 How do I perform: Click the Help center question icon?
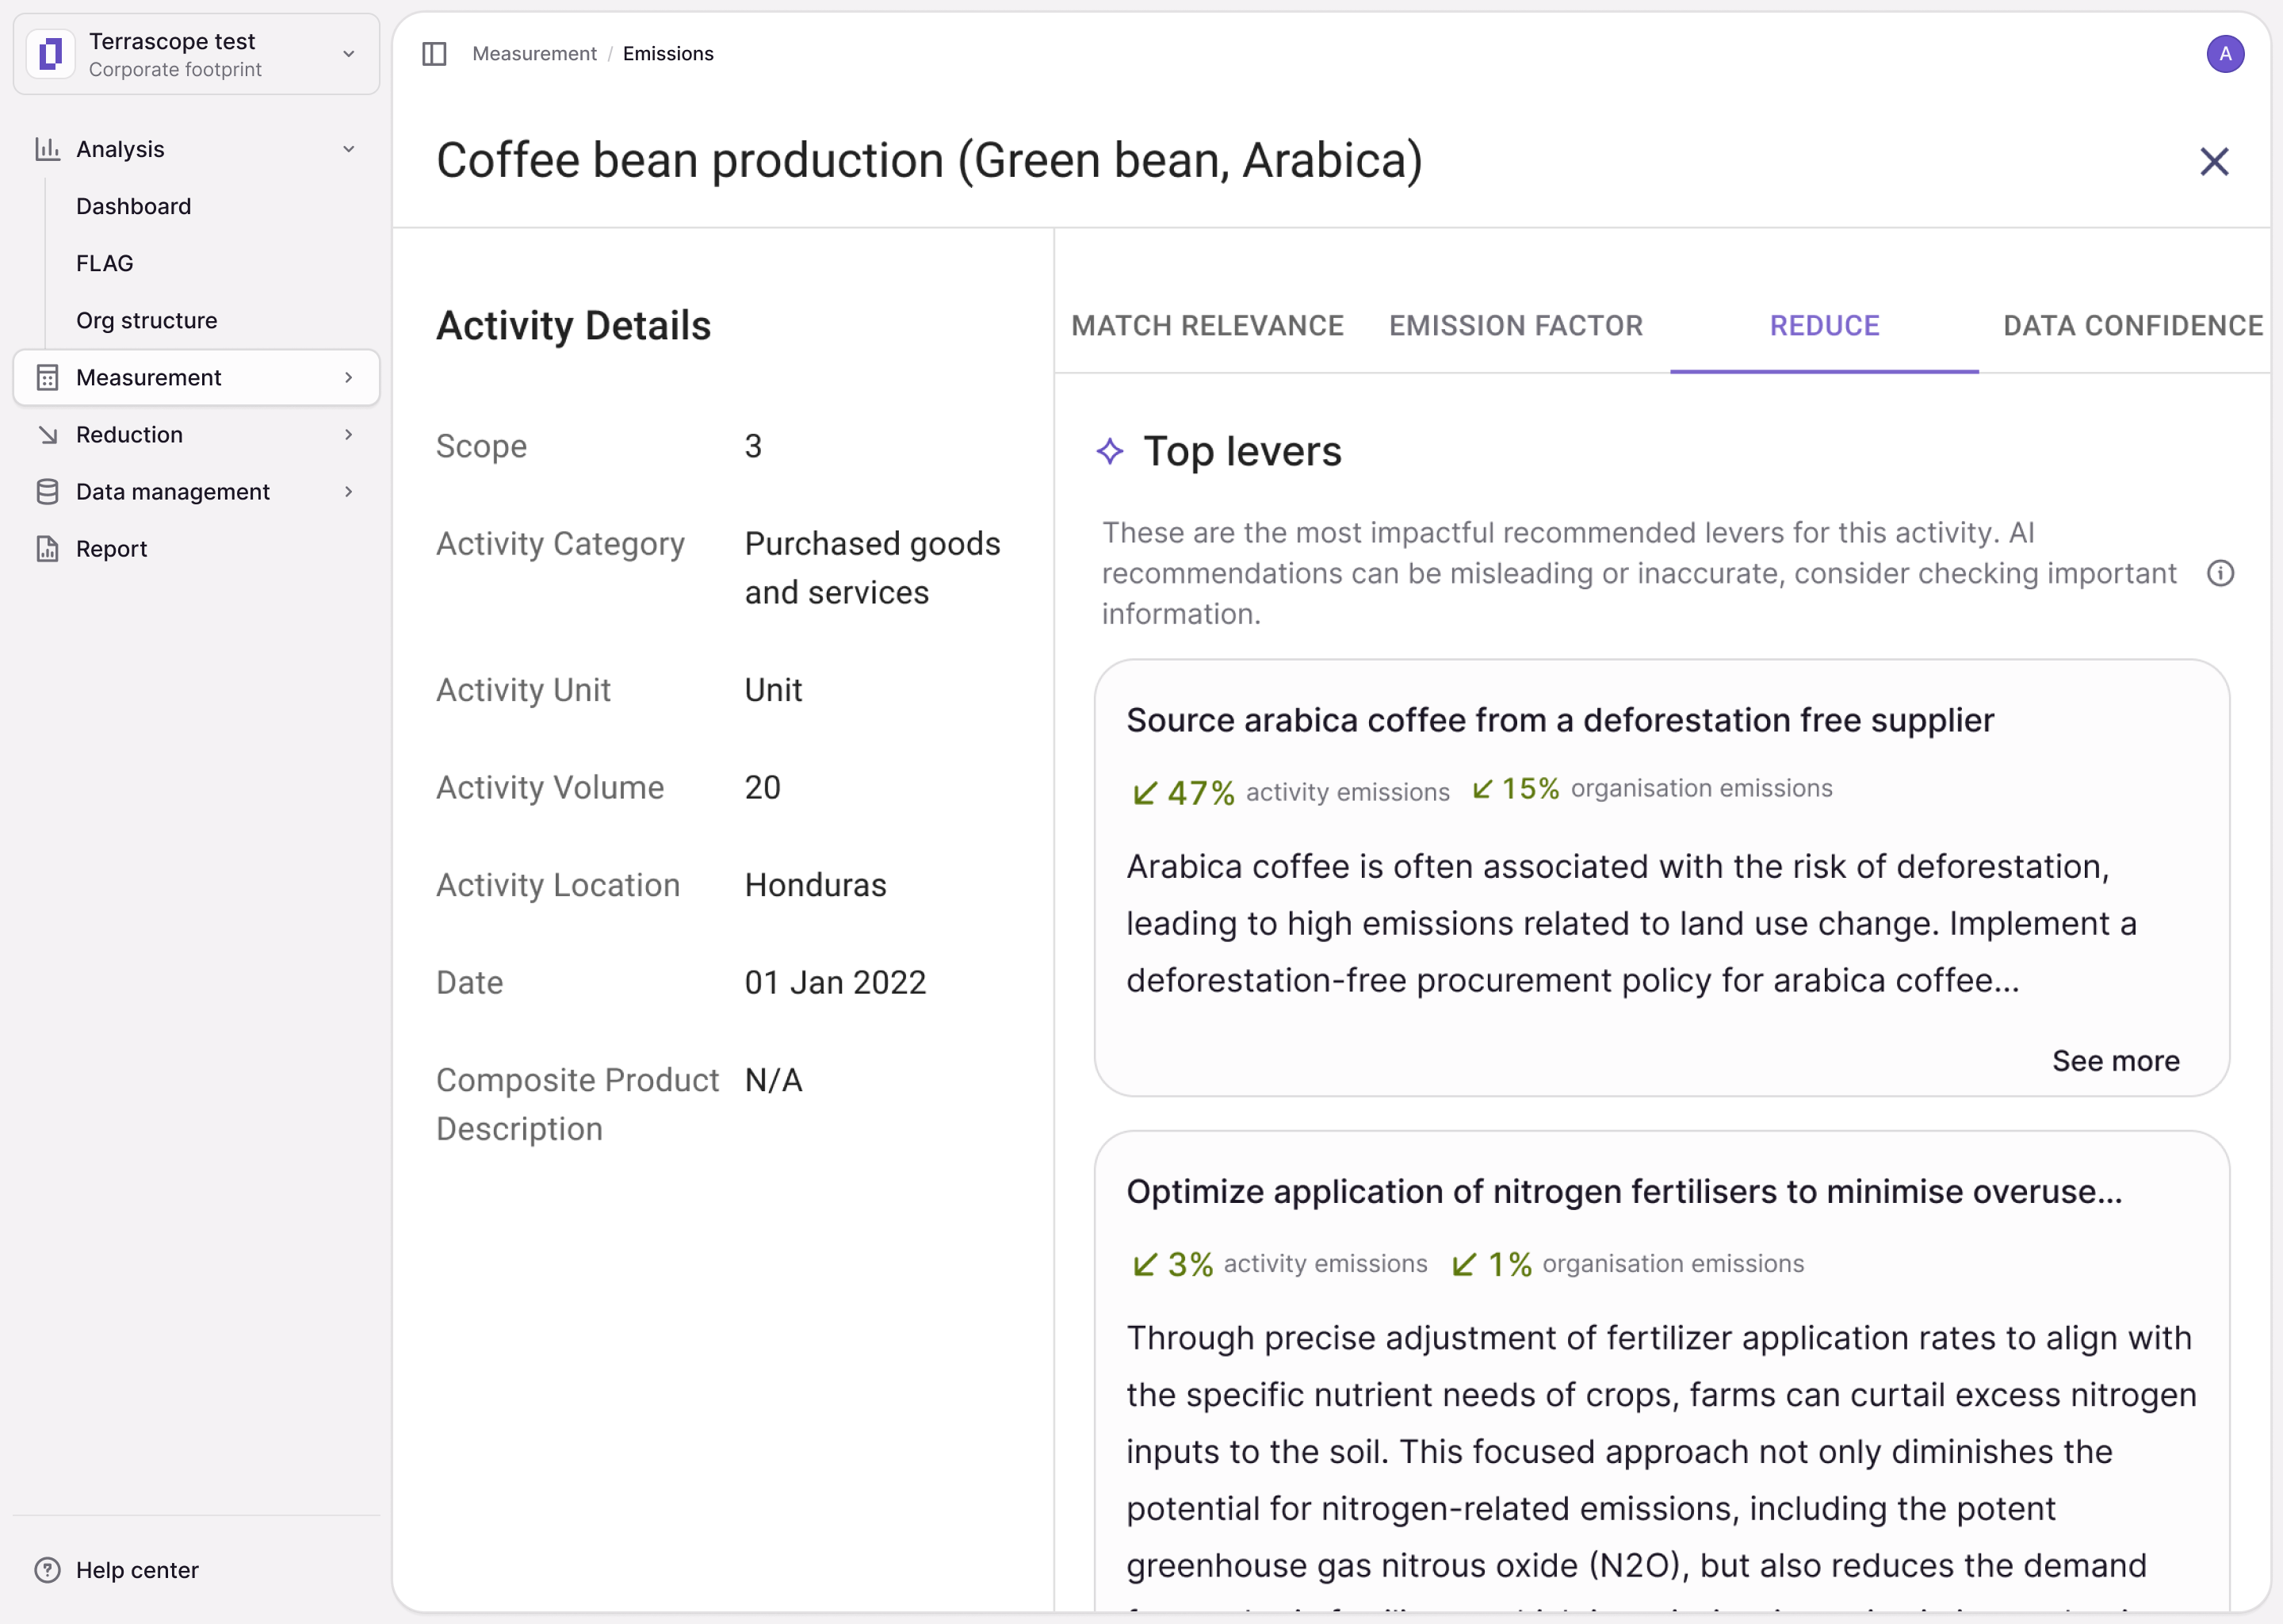click(x=47, y=1570)
